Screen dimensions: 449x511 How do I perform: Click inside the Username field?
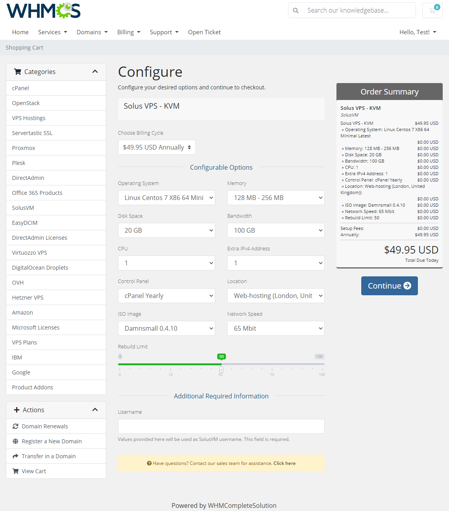point(221,426)
